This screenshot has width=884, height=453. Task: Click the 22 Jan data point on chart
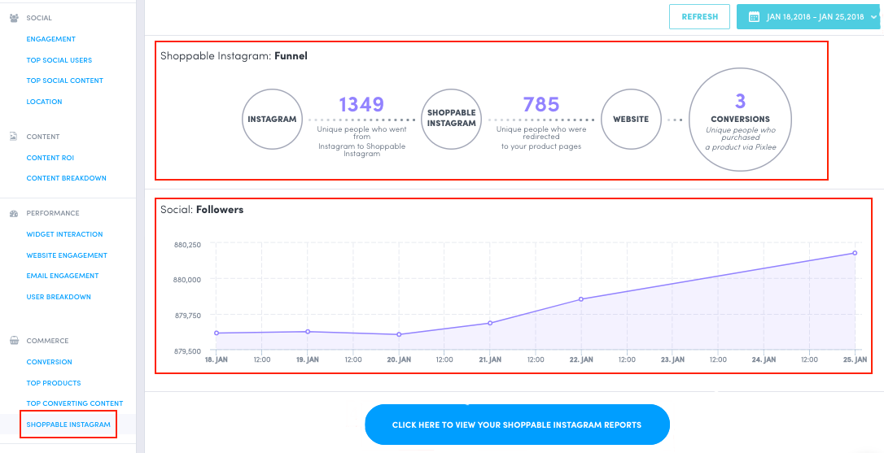580,299
